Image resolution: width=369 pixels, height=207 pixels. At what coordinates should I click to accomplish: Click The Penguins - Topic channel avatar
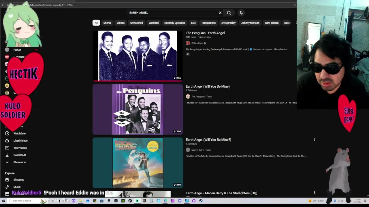click(x=188, y=97)
